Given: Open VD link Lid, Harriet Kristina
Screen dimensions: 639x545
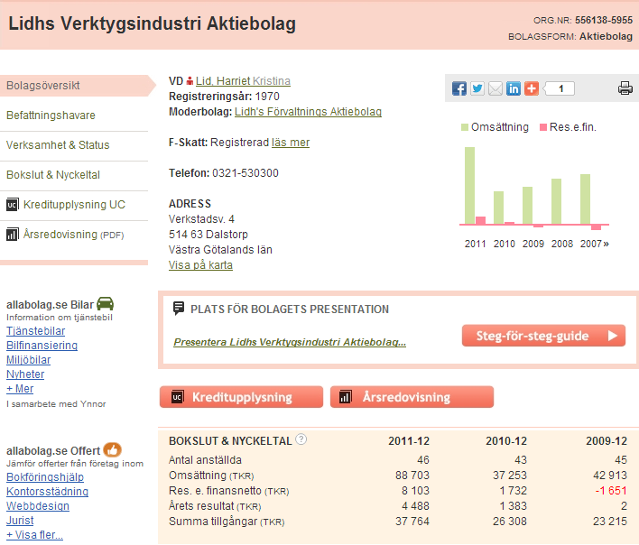Looking at the screenshot, I should (243, 81).
